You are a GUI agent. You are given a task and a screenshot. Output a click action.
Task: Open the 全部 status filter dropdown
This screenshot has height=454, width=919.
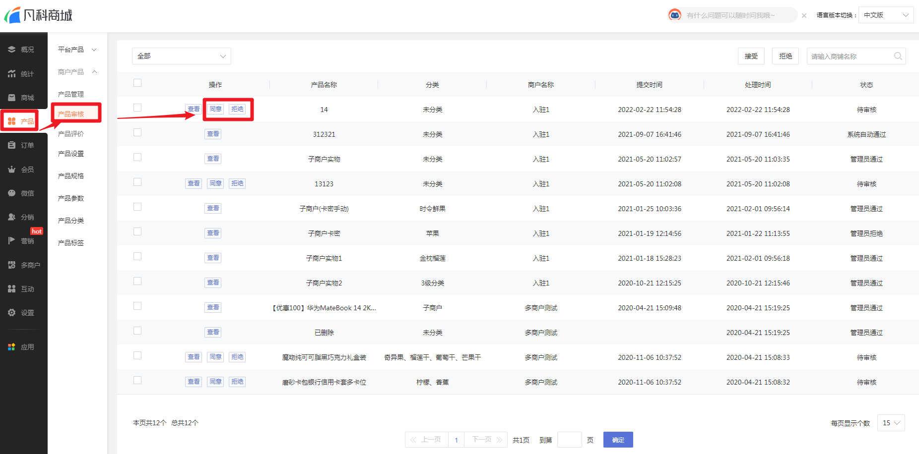181,56
